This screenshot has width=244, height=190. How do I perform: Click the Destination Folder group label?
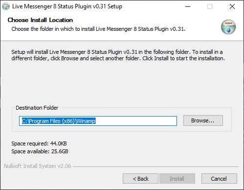coord(37,108)
